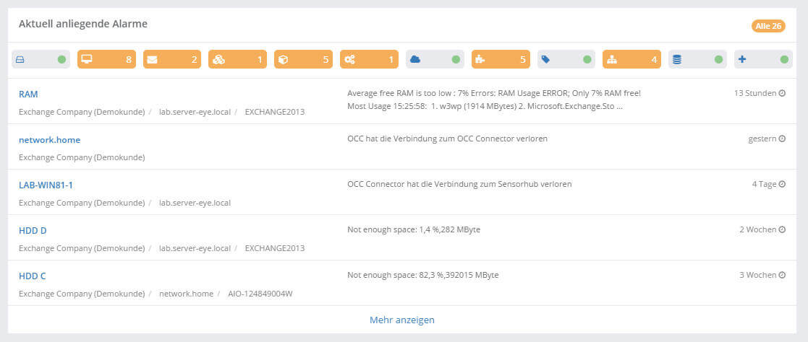Filter by puzzle piece category with 5

[500, 59]
